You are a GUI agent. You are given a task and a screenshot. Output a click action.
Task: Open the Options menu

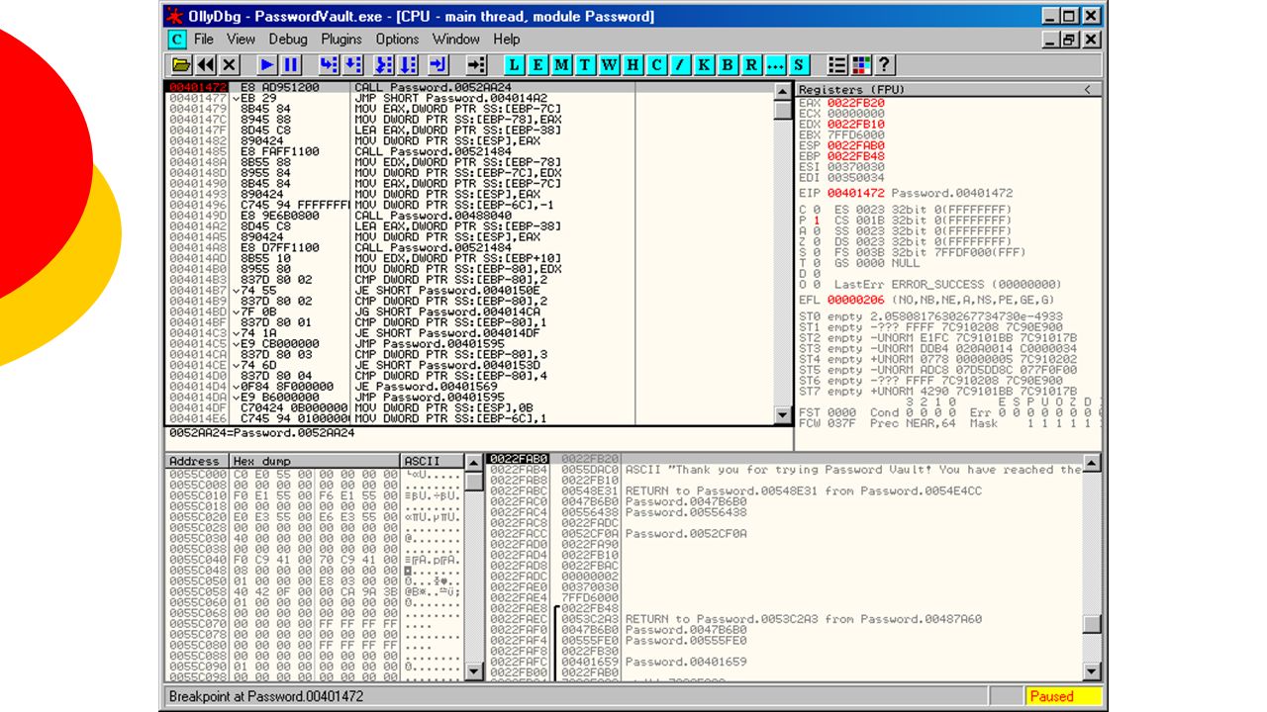tap(397, 40)
